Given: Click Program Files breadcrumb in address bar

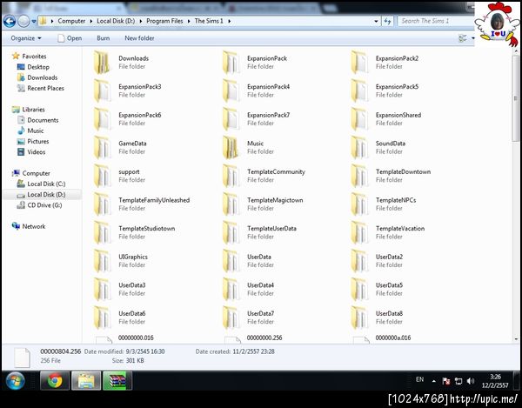Looking at the screenshot, I should coord(164,21).
